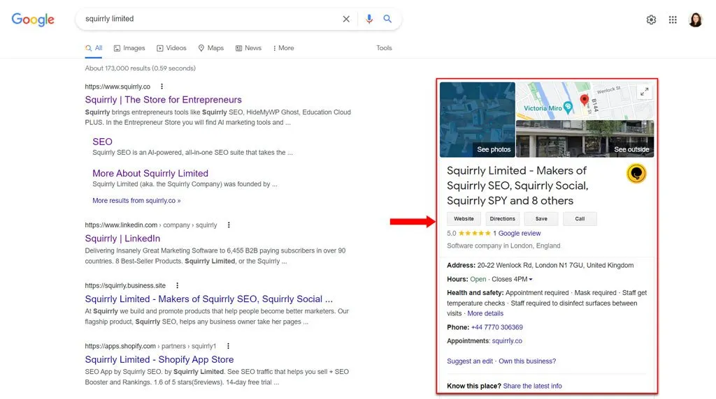Open the three-dot menu next to squirrly.co

(162, 86)
